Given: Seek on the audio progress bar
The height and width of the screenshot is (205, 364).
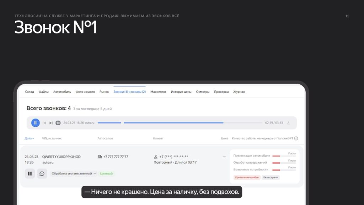Looking at the screenshot, I should 178,123.
